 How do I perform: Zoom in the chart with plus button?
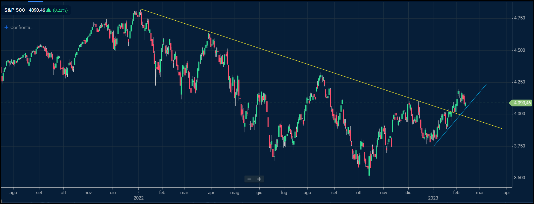point(259,179)
